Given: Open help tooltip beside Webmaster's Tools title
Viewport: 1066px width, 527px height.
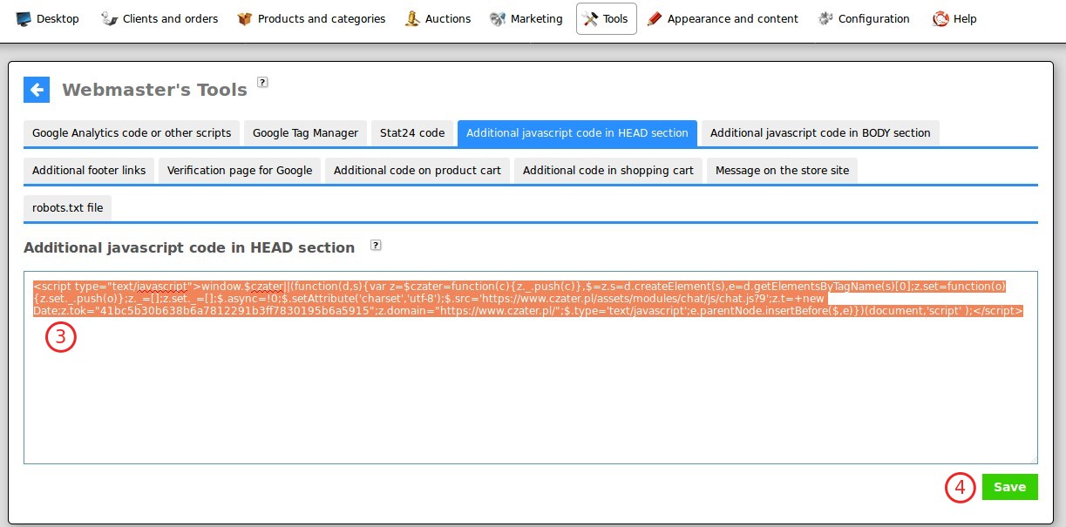Looking at the screenshot, I should (262, 83).
